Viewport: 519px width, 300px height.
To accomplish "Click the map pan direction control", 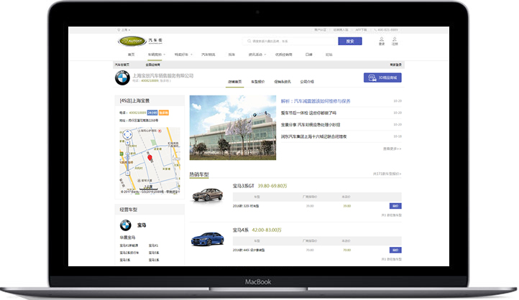I will click(127, 134).
